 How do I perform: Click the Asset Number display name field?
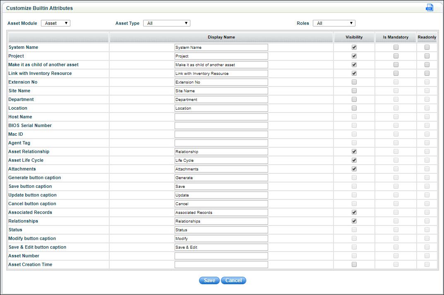(221, 256)
